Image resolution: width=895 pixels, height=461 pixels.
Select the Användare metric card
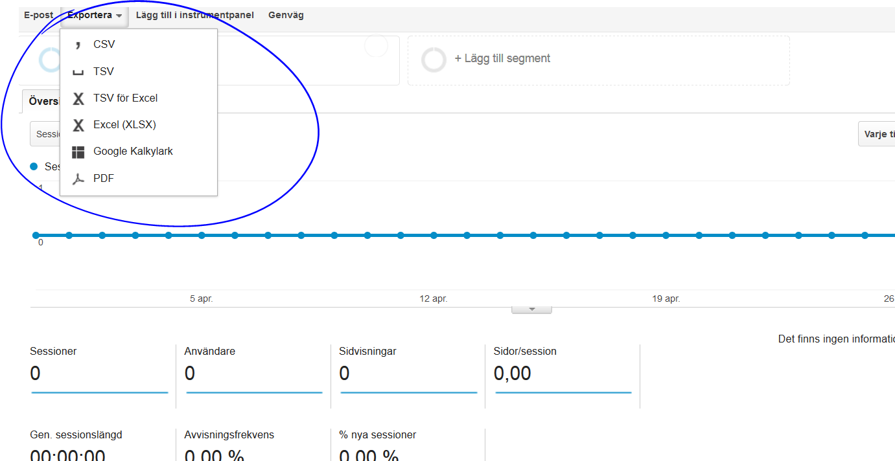click(x=253, y=376)
